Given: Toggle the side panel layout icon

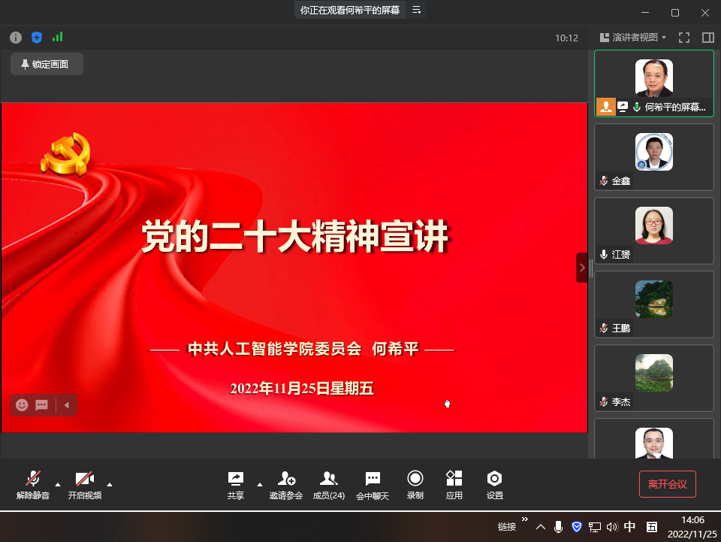Looking at the screenshot, I should tap(707, 38).
